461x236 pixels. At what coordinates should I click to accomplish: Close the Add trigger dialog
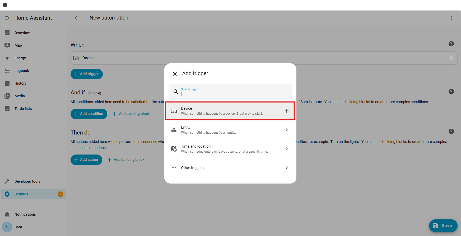175,74
